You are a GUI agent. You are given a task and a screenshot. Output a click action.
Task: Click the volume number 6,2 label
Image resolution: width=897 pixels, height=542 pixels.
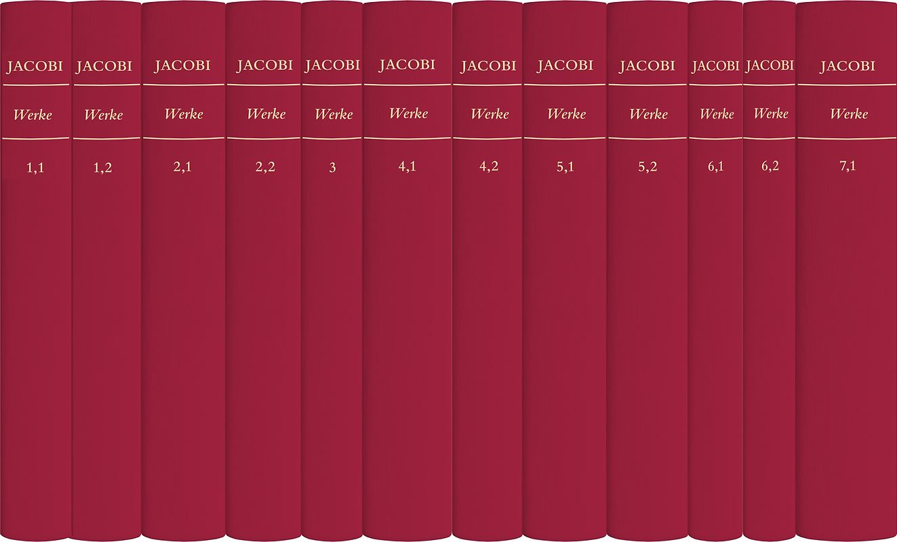pyautogui.click(x=770, y=167)
